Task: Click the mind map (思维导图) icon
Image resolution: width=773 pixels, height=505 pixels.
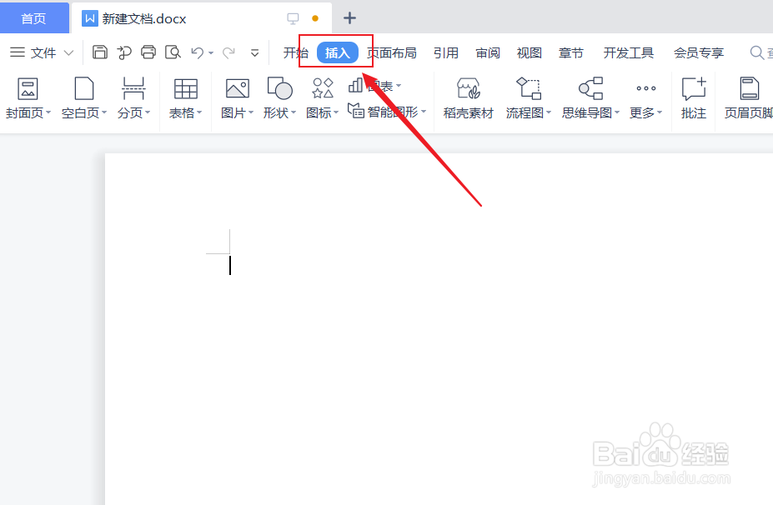Action: coord(590,88)
